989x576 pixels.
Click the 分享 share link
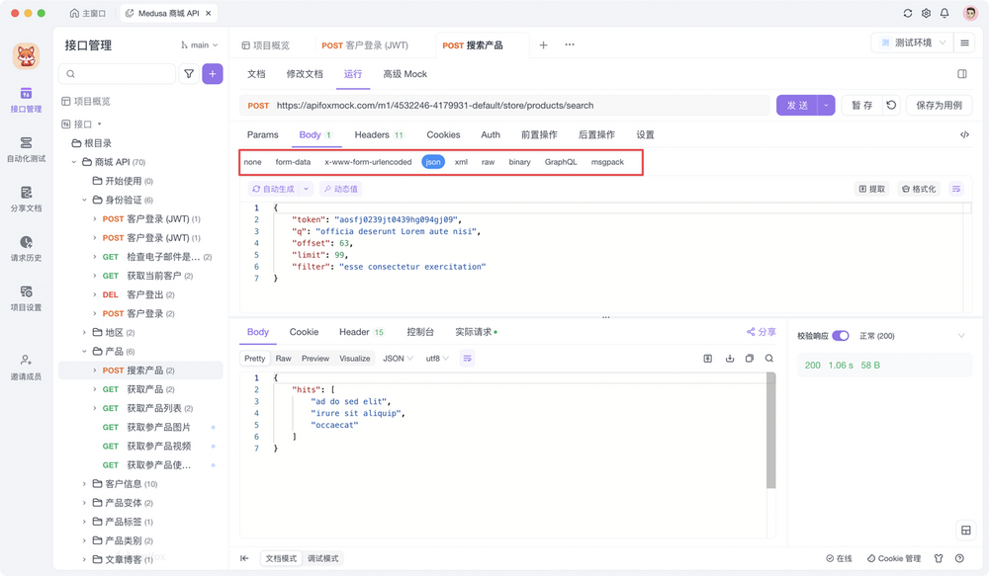click(762, 332)
